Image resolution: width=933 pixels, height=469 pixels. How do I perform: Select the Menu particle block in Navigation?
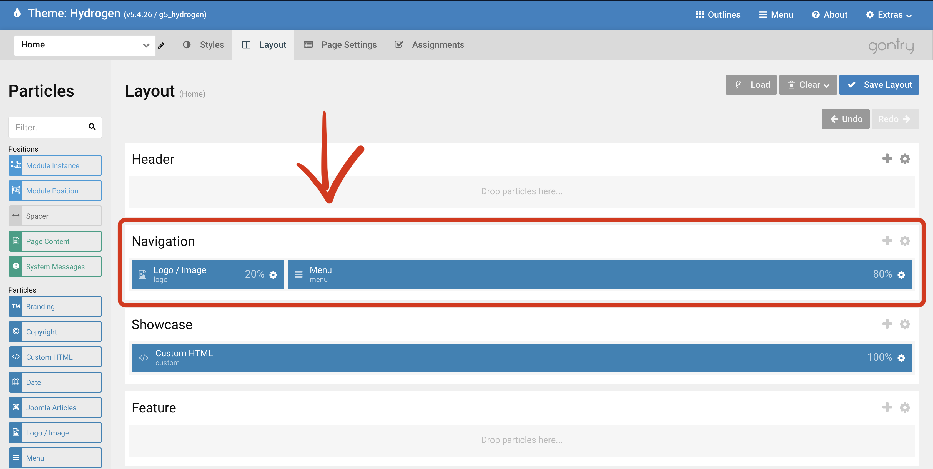click(x=600, y=275)
